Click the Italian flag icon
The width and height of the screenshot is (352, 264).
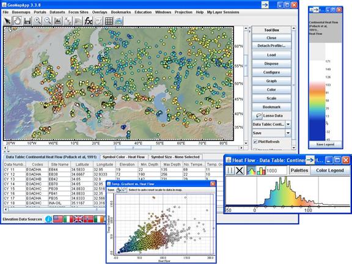[x=68, y=219]
